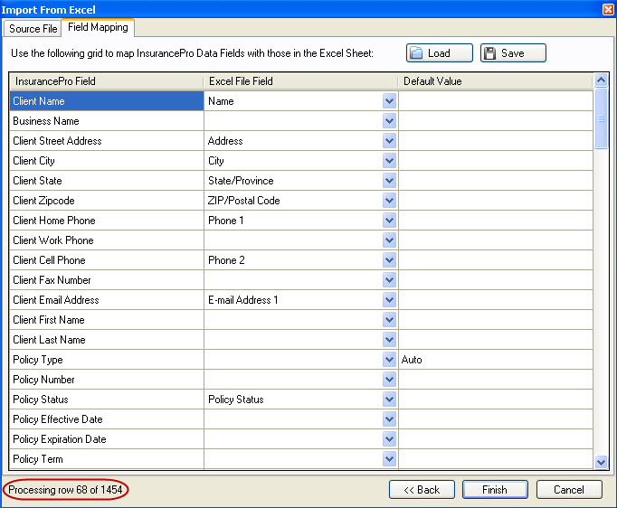This screenshot has height=508, width=617.
Task: Click the 'State/Province' Excel field value
Action: [x=241, y=181]
